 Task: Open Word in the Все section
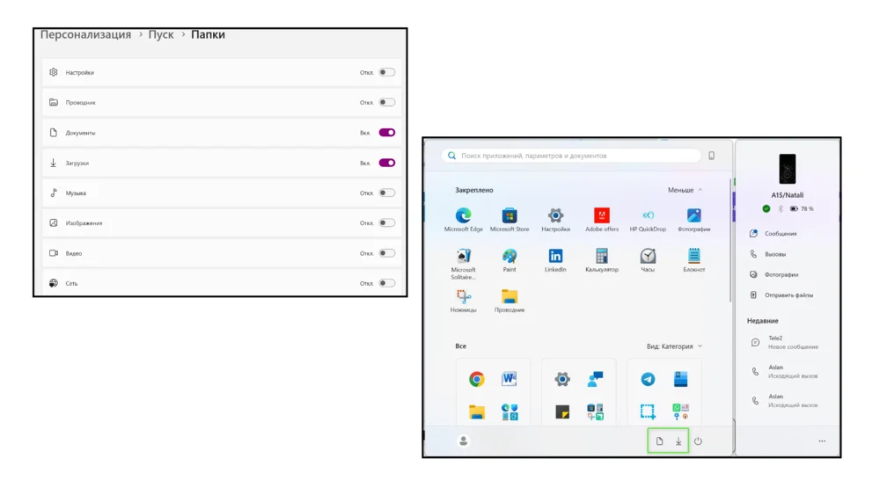509,379
